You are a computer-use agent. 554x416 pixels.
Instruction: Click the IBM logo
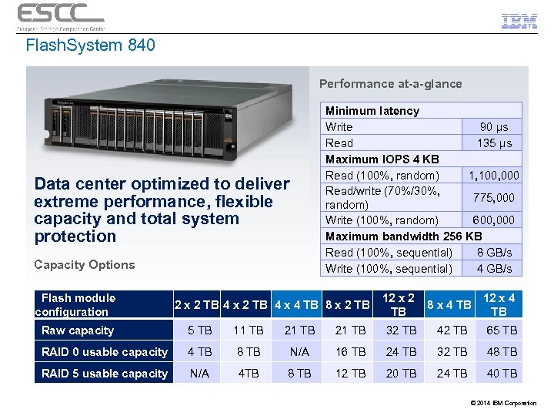[519, 22]
